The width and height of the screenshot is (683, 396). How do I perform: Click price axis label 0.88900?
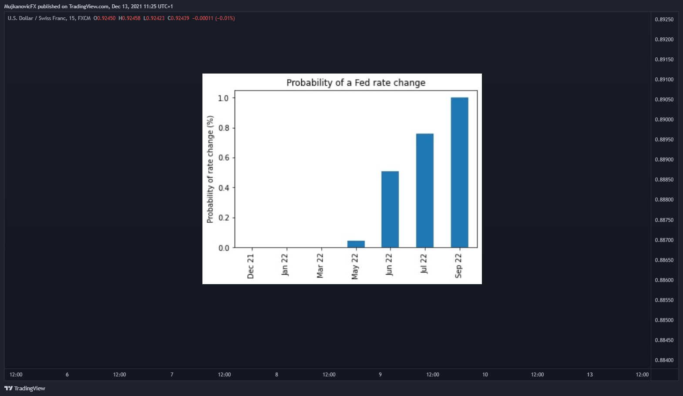click(664, 160)
